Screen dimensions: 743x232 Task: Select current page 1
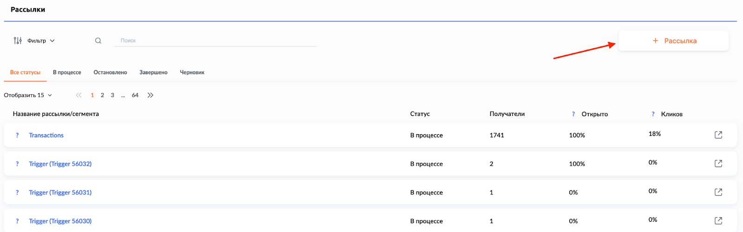pos(92,95)
